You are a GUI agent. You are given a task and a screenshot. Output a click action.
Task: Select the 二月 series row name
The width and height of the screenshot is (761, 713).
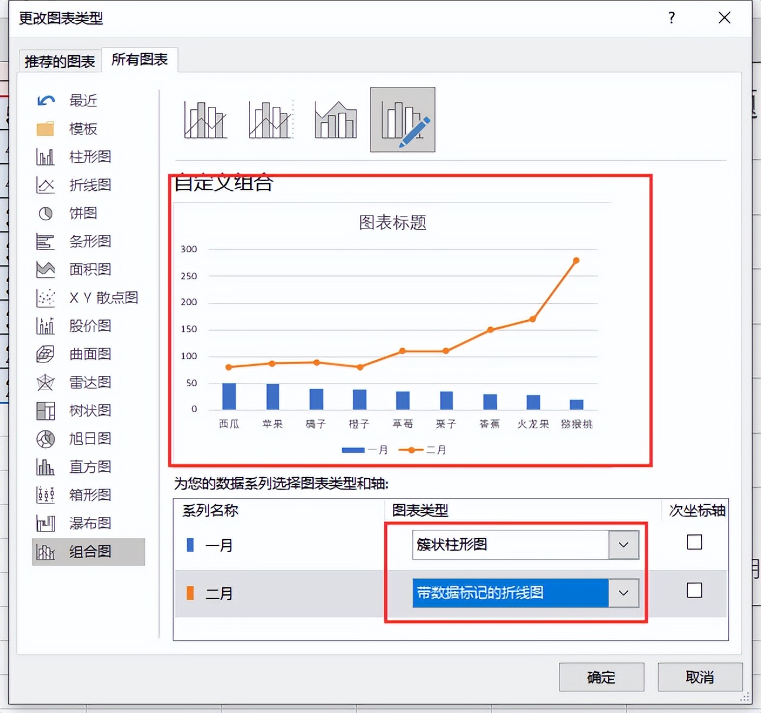click(x=219, y=593)
